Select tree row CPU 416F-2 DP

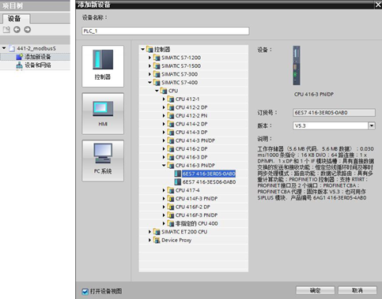point(193,207)
